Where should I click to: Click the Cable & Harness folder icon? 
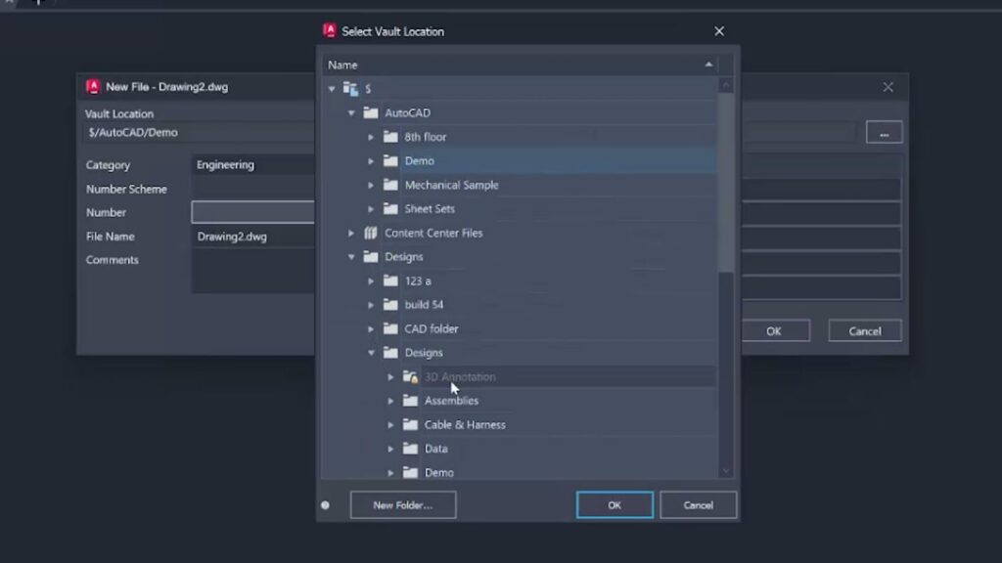410,424
